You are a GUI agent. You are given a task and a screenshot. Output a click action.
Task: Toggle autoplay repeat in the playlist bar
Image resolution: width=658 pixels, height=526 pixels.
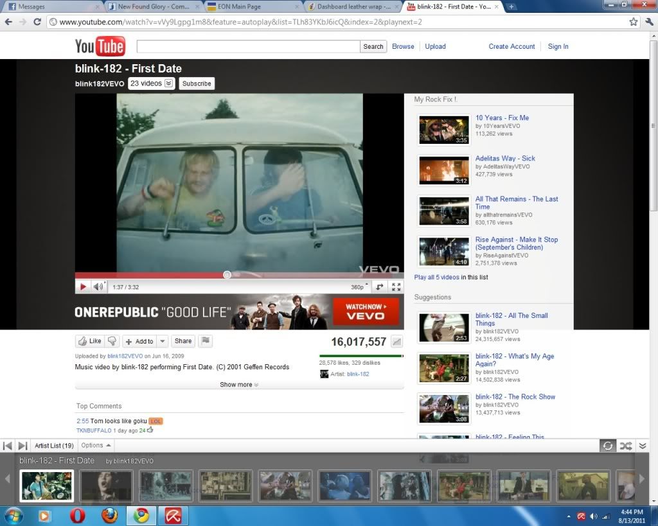(x=607, y=446)
